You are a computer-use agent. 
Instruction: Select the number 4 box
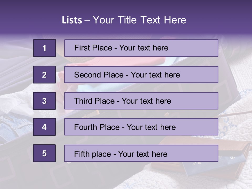[44, 127]
